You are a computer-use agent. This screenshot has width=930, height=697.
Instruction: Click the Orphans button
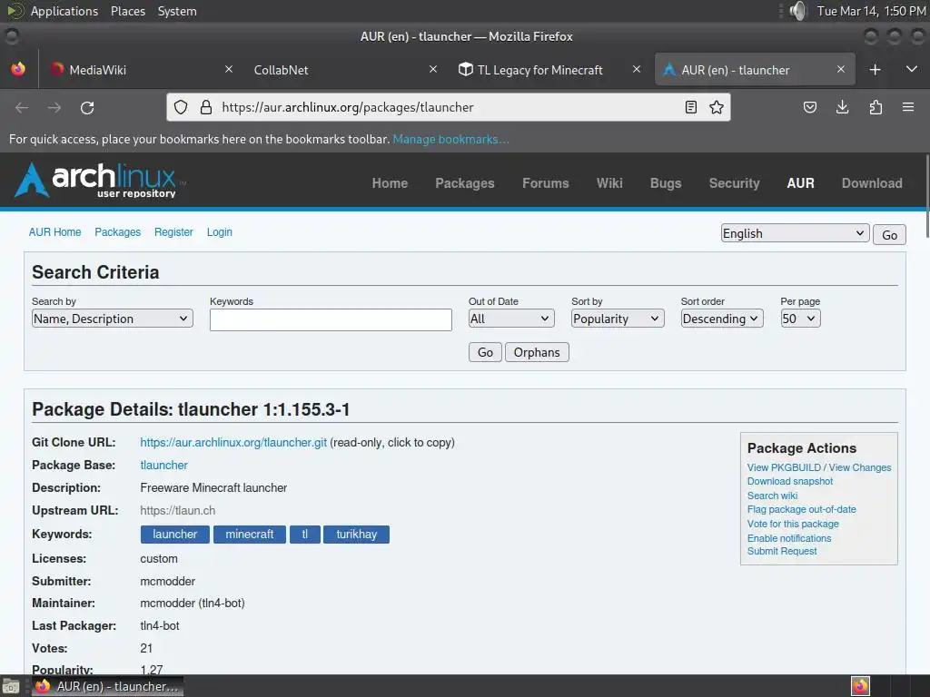537,352
